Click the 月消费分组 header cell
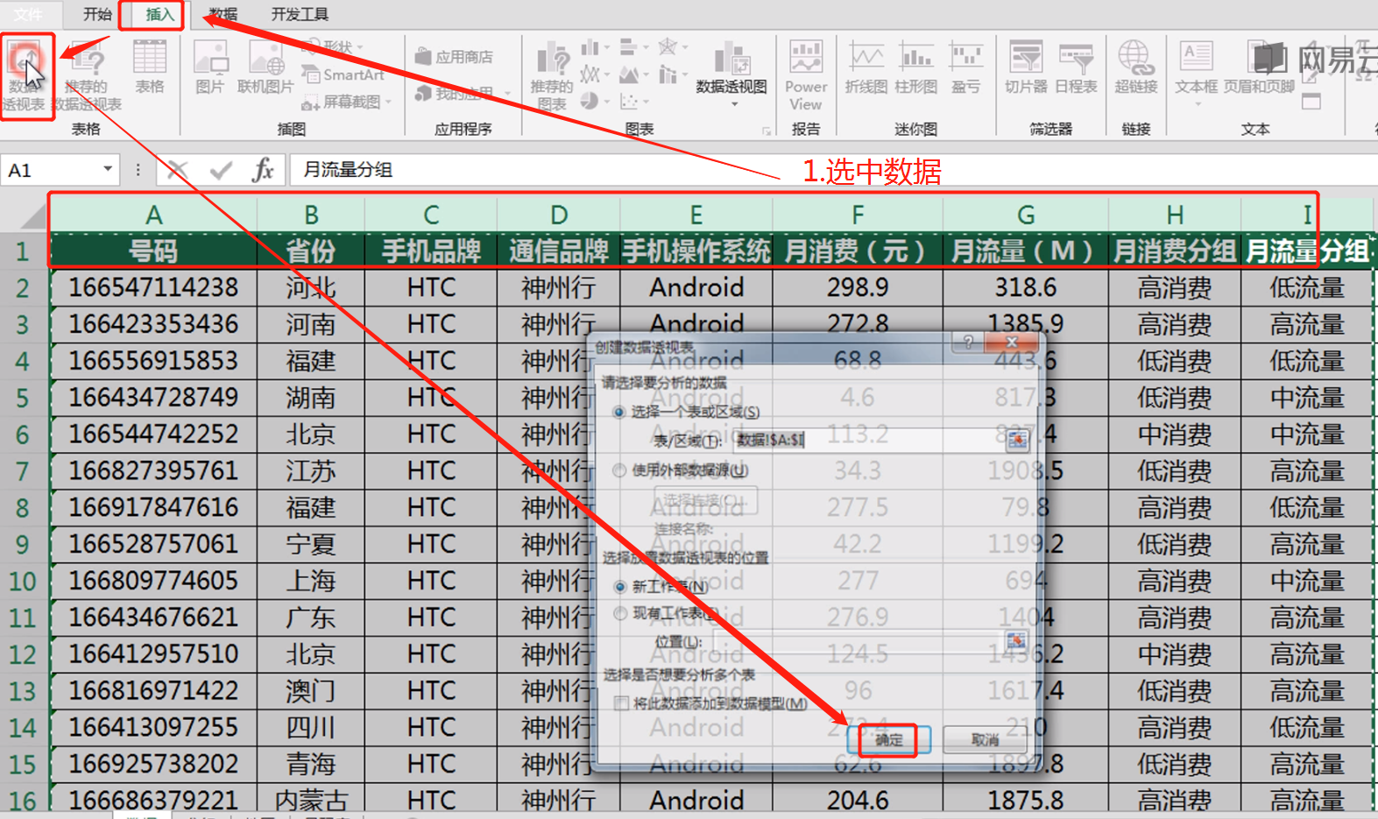 tap(1175, 251)
